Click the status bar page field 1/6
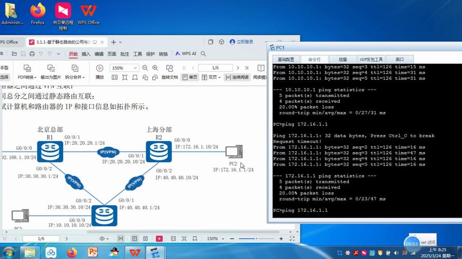462x259 pixels. coord(41,239)
